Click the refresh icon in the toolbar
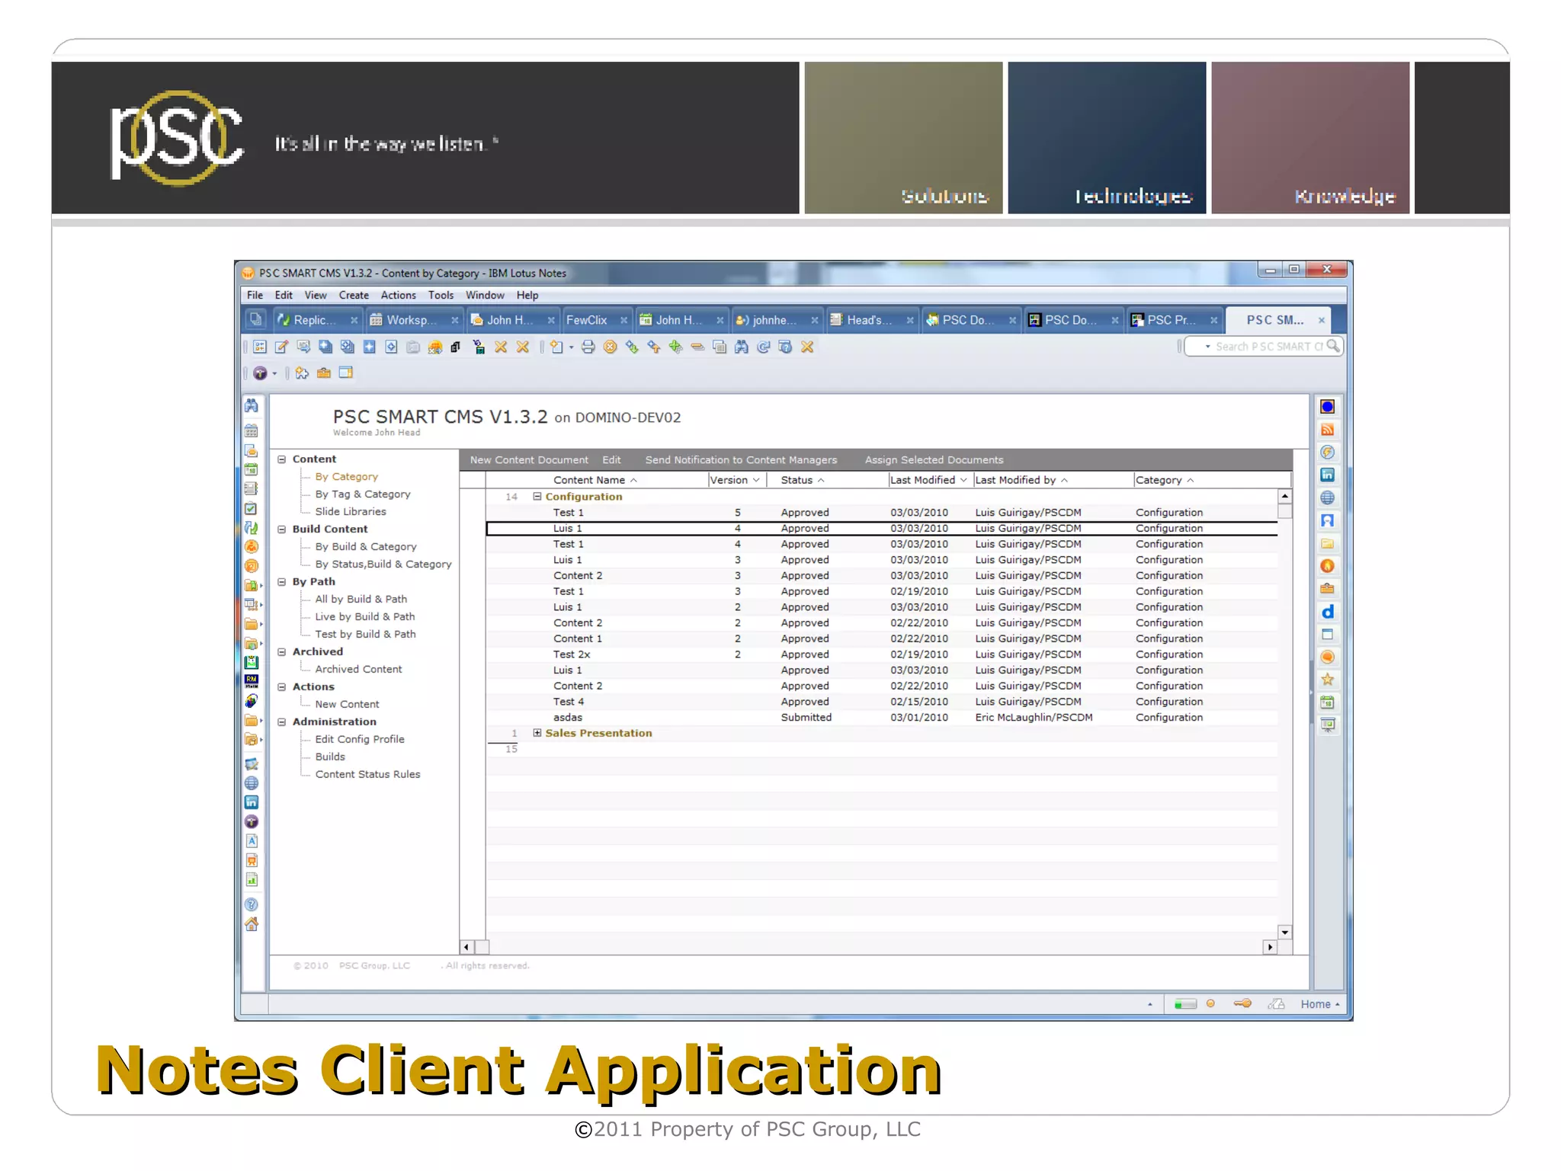This screenshot has height=1171, width=1561. [763, 347]
